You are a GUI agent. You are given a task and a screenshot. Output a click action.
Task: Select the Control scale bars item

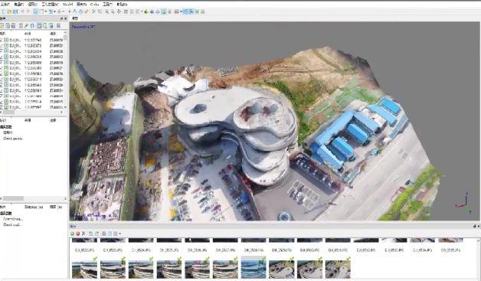(x=13, y=219)
